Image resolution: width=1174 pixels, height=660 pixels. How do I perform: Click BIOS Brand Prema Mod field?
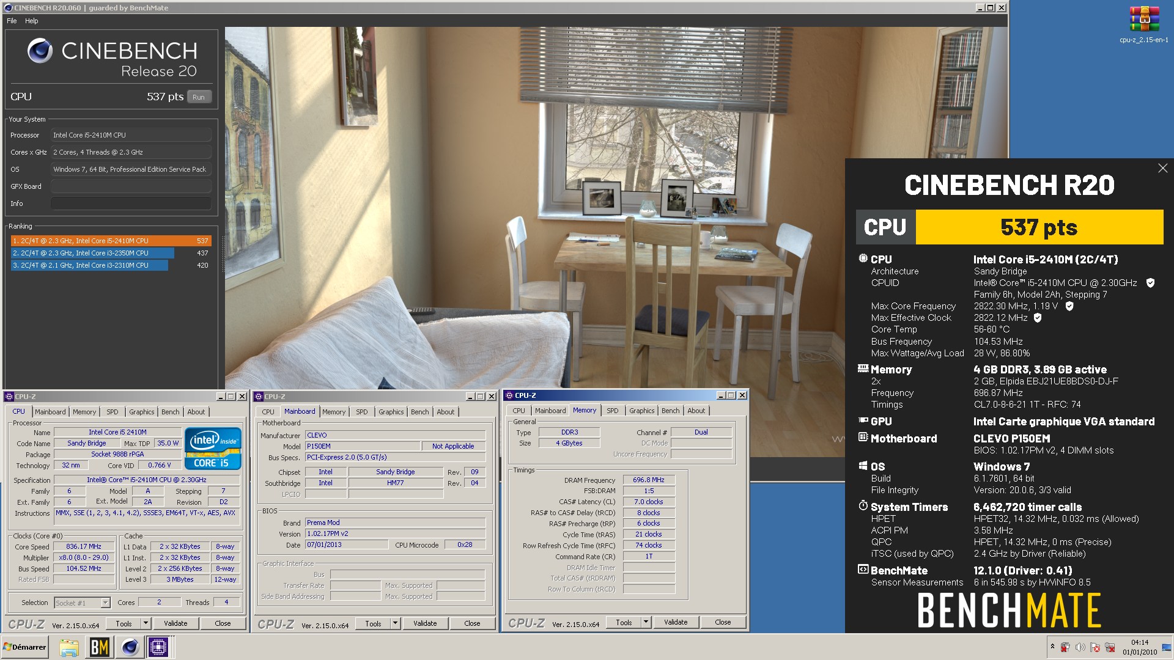point(395,522)
